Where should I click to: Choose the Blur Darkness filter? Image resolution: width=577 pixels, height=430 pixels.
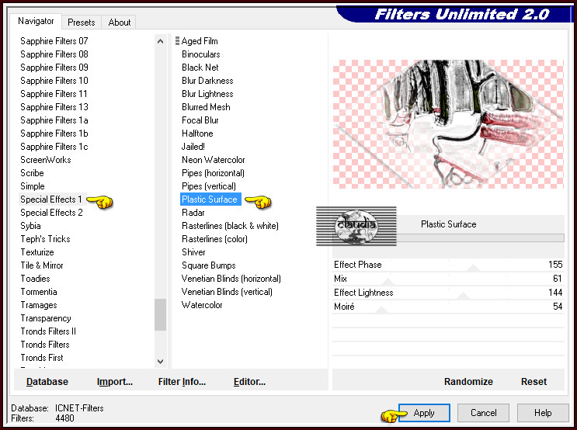pos(207,81)
